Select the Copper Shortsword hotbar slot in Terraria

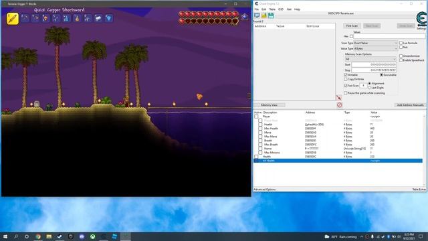13,19
